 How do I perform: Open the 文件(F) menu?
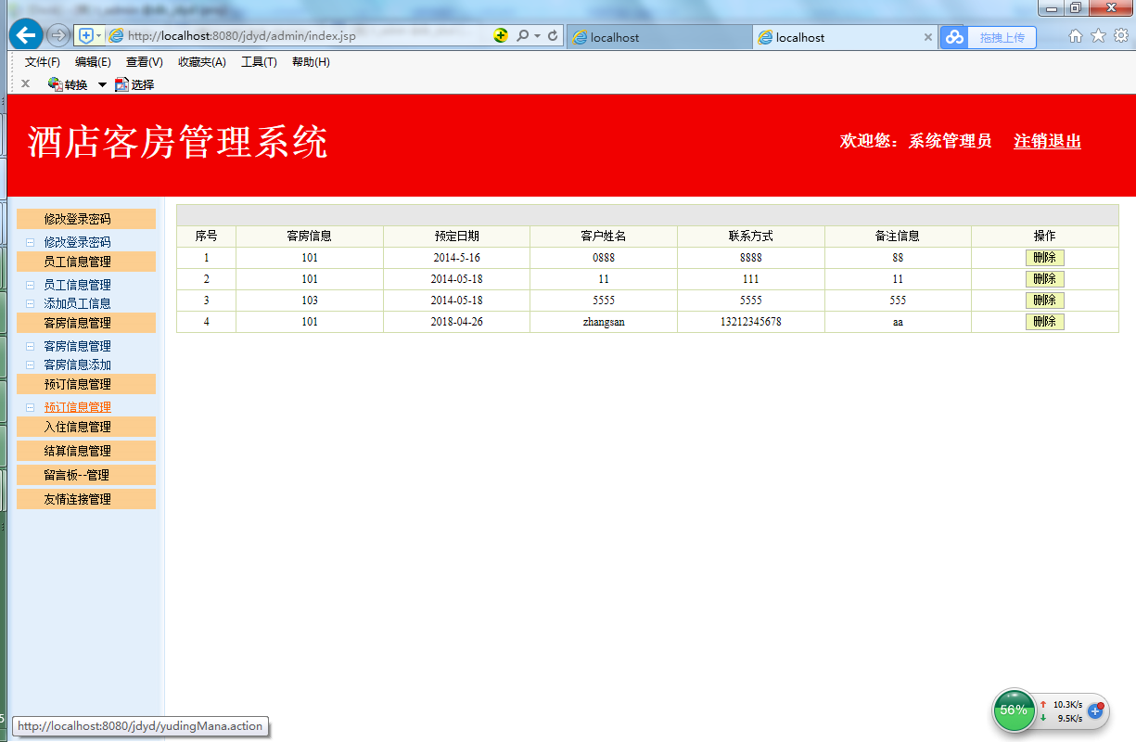click(x=43, y=62)
